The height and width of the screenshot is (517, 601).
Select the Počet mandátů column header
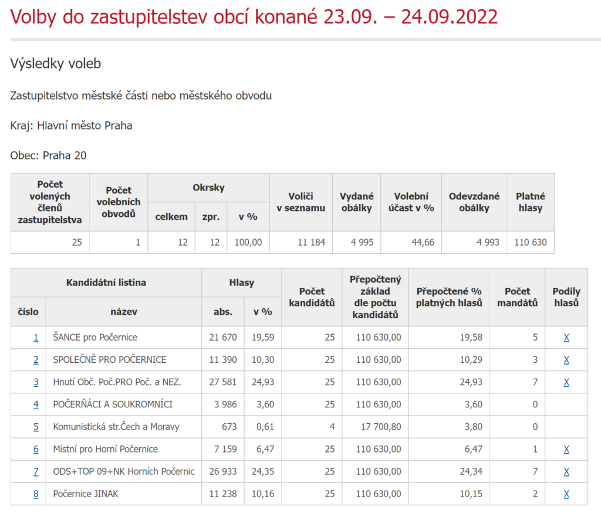517,297
